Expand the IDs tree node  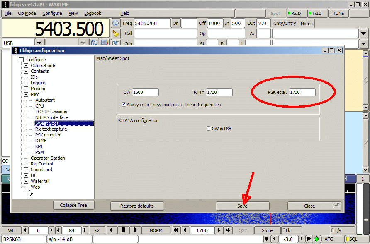coord(26,77)
